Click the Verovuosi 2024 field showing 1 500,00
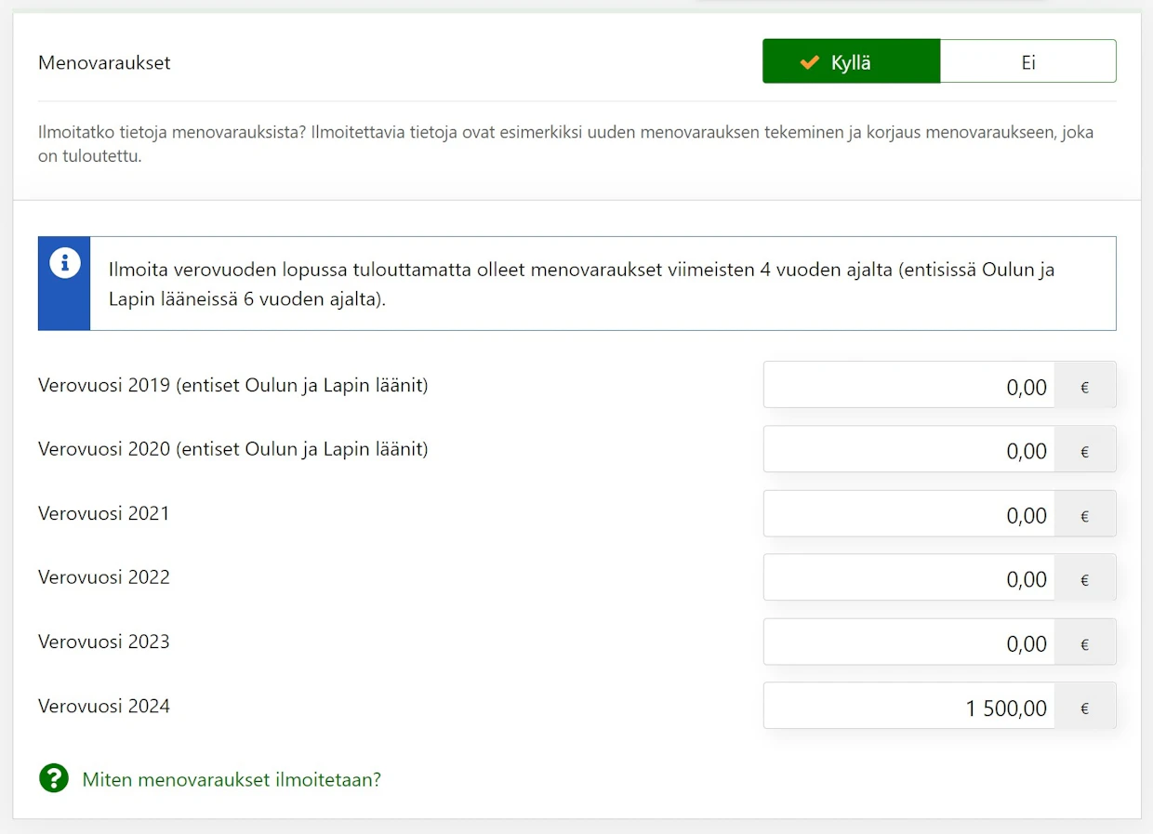 pyautogui.click(x=909, y=706)
